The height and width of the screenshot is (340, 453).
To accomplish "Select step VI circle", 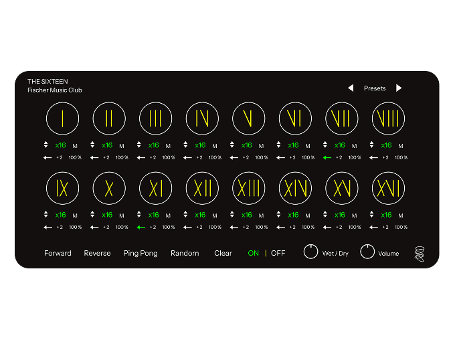I will pyautogui.click(x=295, y=118).
